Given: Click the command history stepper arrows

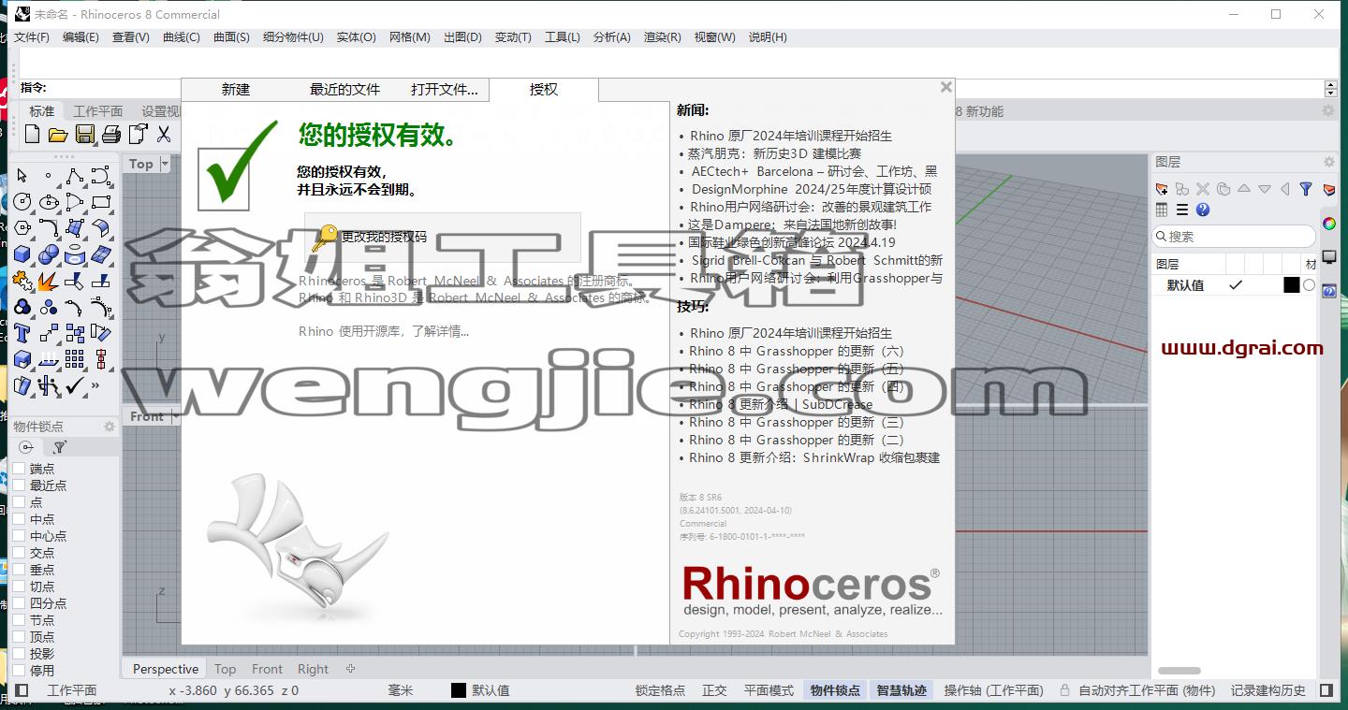Looking at the screenshot, I should [x=1330, y=89].
